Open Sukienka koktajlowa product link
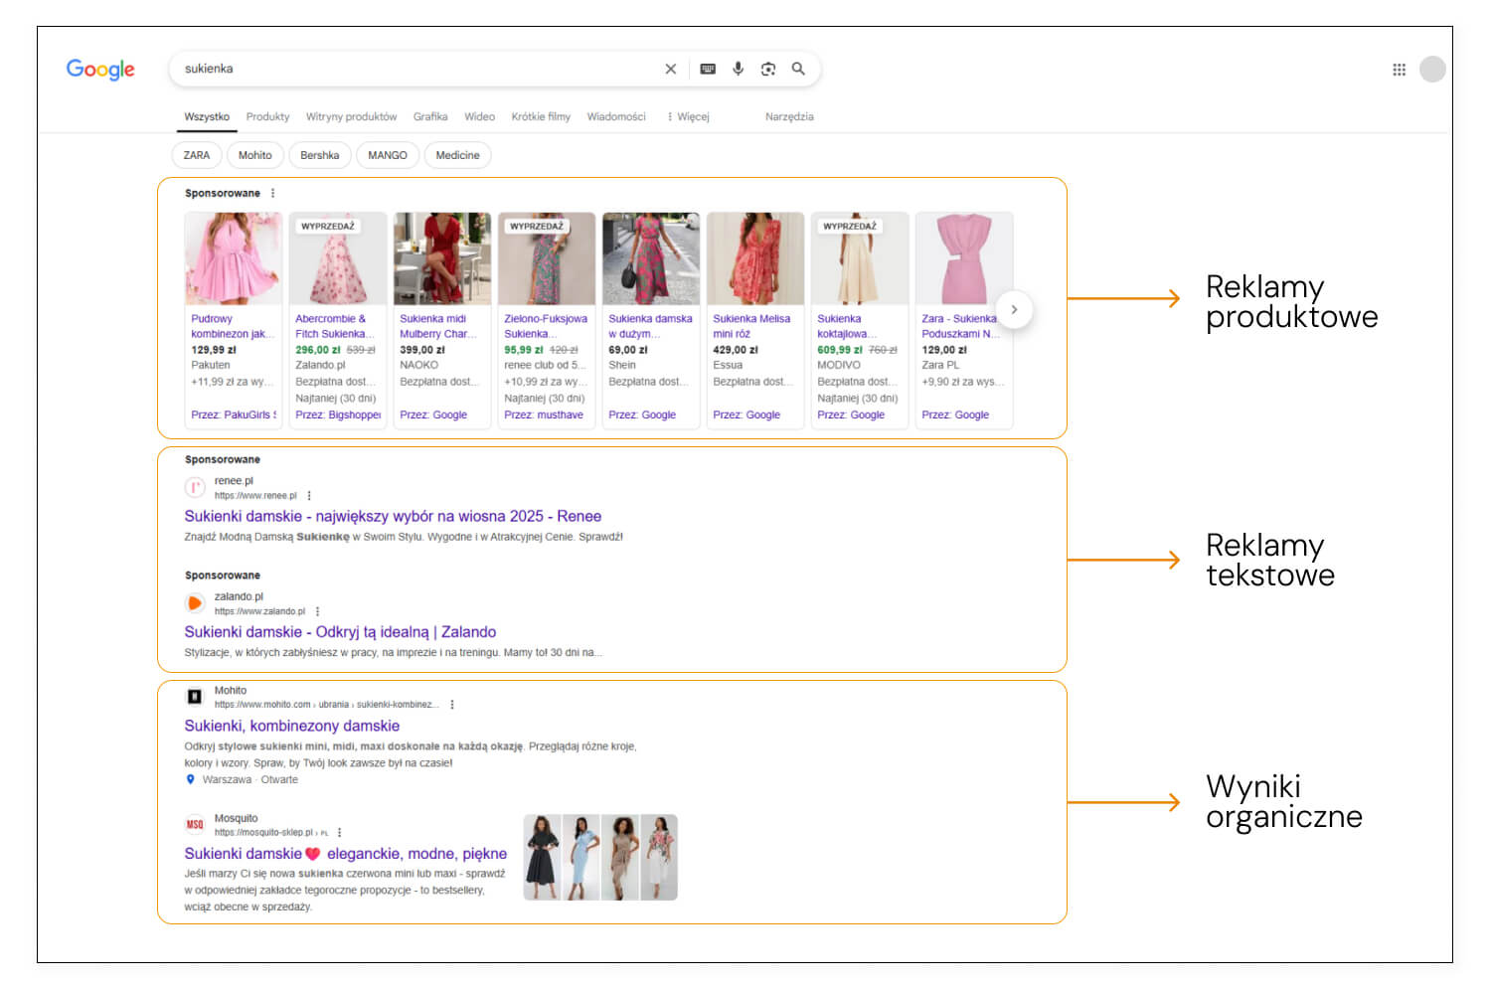 (x=847, y=326)
